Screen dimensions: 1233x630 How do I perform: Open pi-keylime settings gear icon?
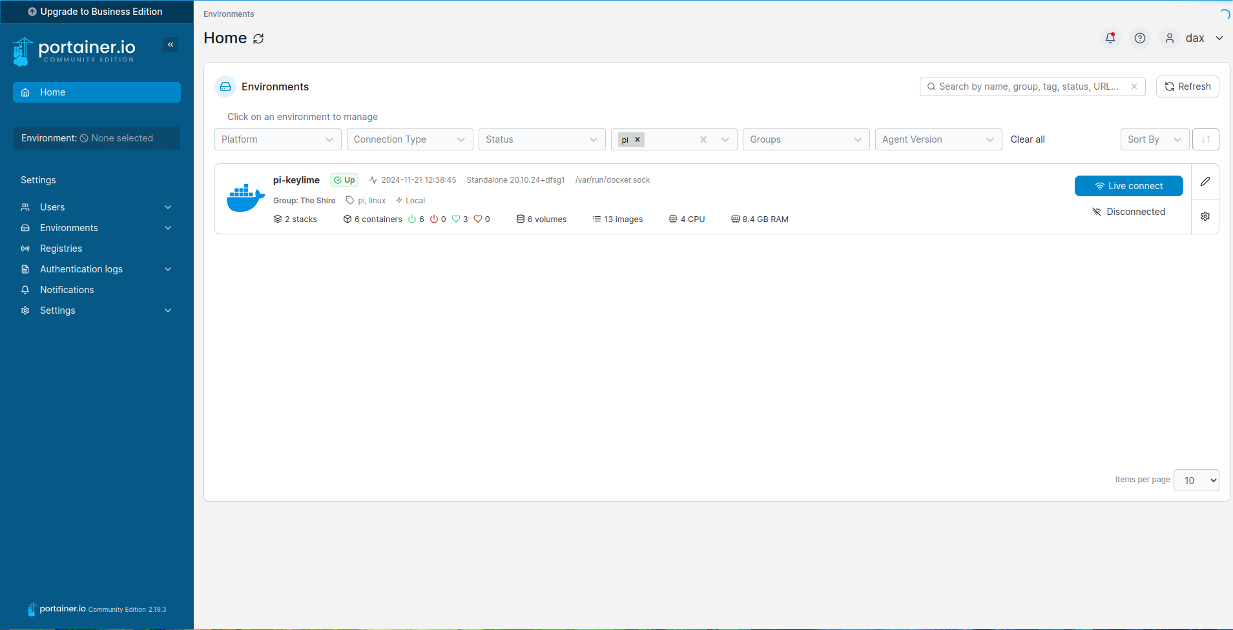1205,216
